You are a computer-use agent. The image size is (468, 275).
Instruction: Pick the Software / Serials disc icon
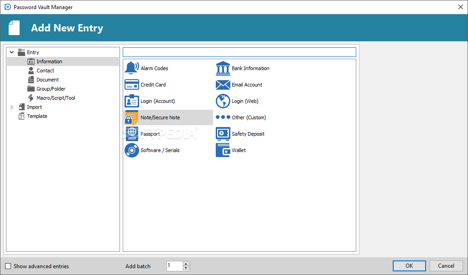coord(132,150)
